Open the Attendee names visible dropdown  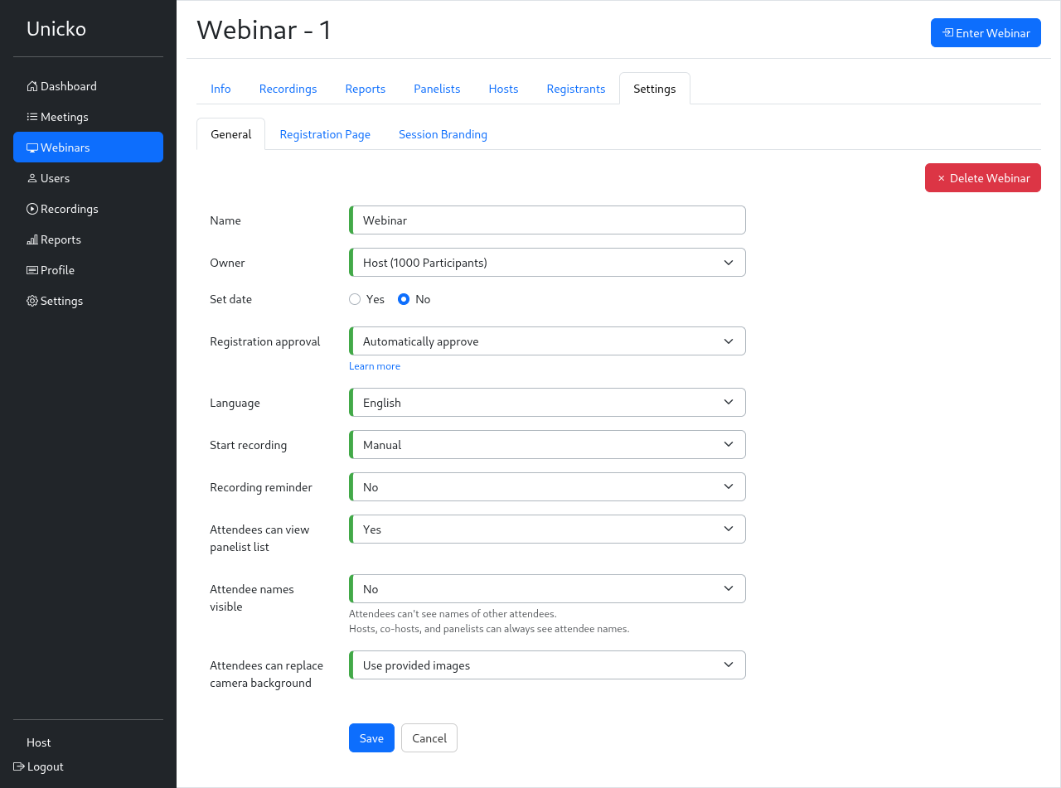click(547, 589)
